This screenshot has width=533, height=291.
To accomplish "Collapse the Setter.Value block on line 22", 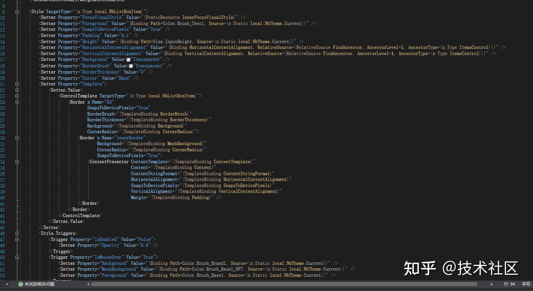I will pyautogui.click(x=17, y=90).
